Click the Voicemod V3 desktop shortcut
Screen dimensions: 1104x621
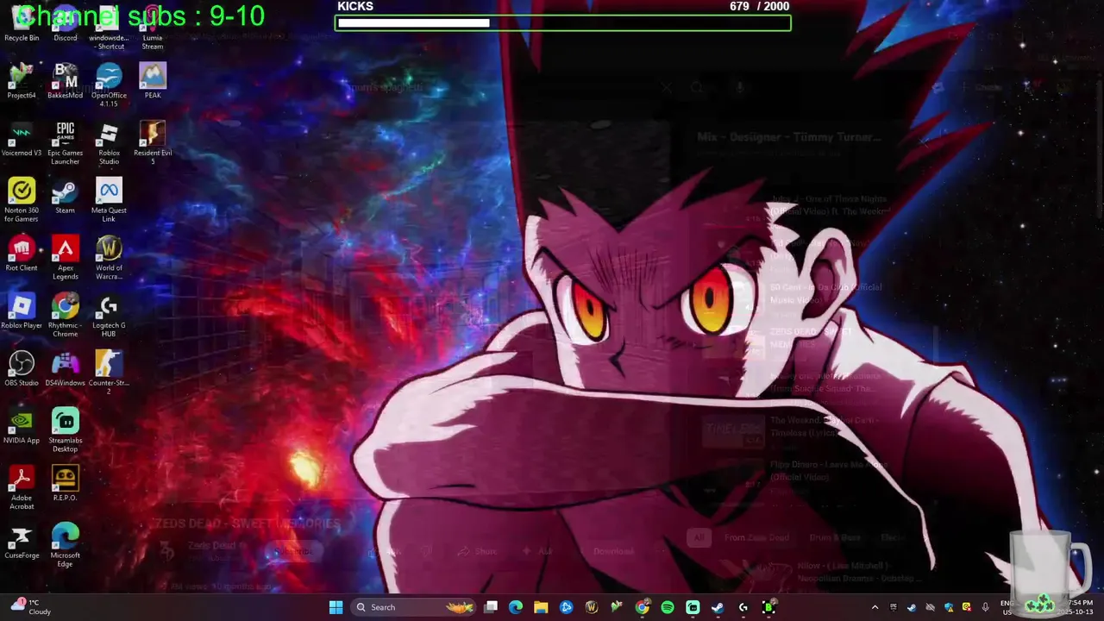point(22,139)
